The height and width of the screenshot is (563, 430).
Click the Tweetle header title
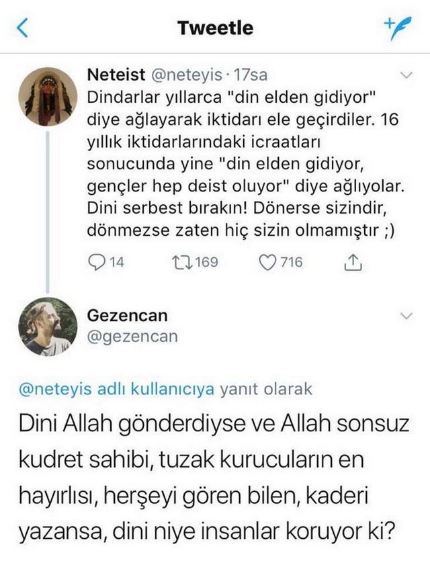tap(216, 28)
